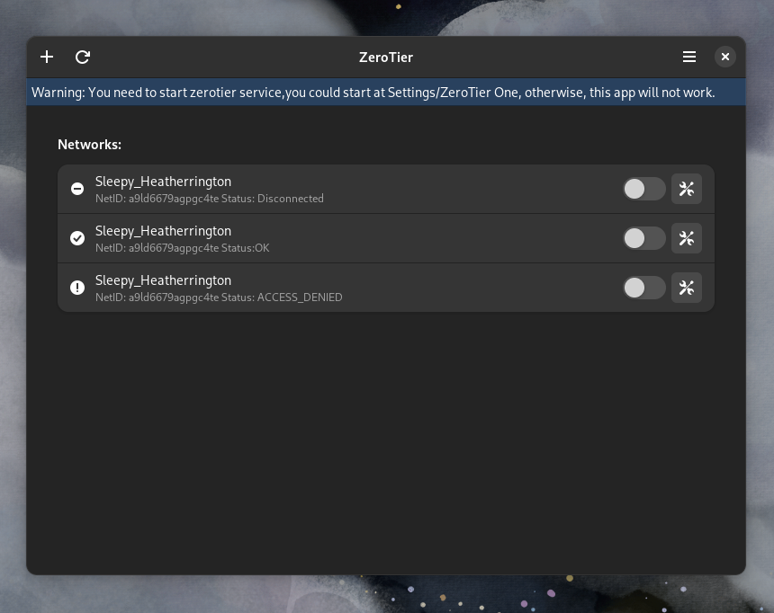The width and height of the screenshot is (774, 613).
Task: Click the checkmark status icon of OK network
Action: (77, 238)
